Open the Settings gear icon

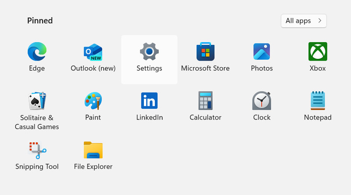[149, 51]
